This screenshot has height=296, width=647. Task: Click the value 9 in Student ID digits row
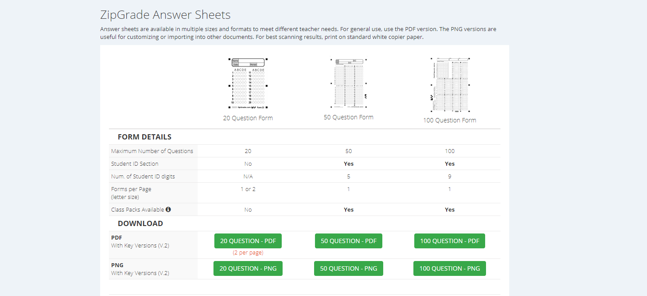click(x=450, y=177)
